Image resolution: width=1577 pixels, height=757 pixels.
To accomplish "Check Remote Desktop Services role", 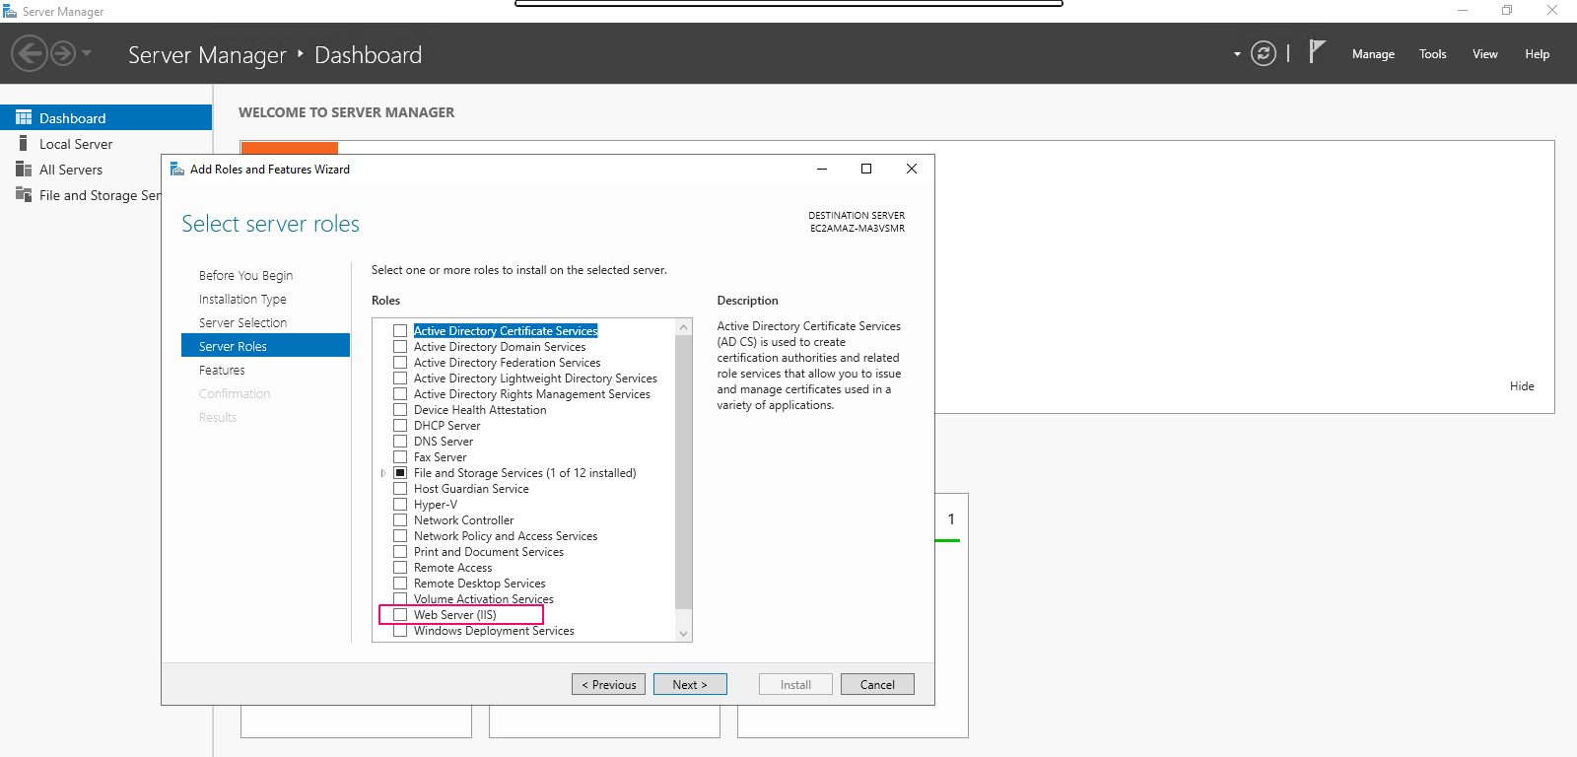I will point(400,584).
